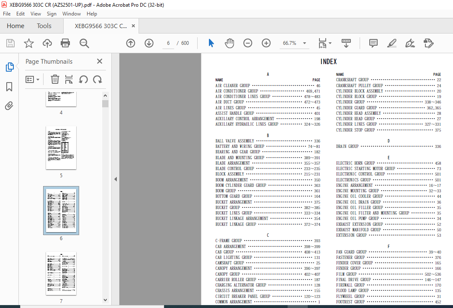Click the ENGINE ARRANGEMENT index entry
The height and width of the screenshot is (308, 453).
tap(389, 185)
